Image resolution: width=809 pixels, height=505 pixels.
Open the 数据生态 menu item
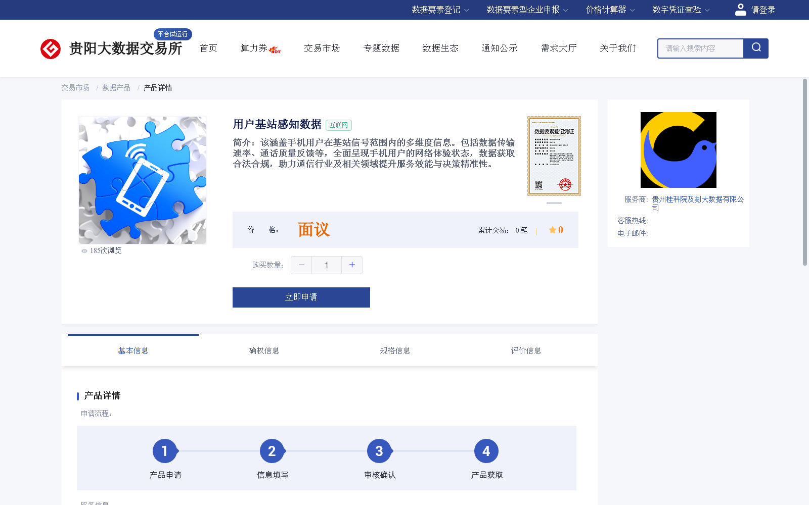click(440, 48)
